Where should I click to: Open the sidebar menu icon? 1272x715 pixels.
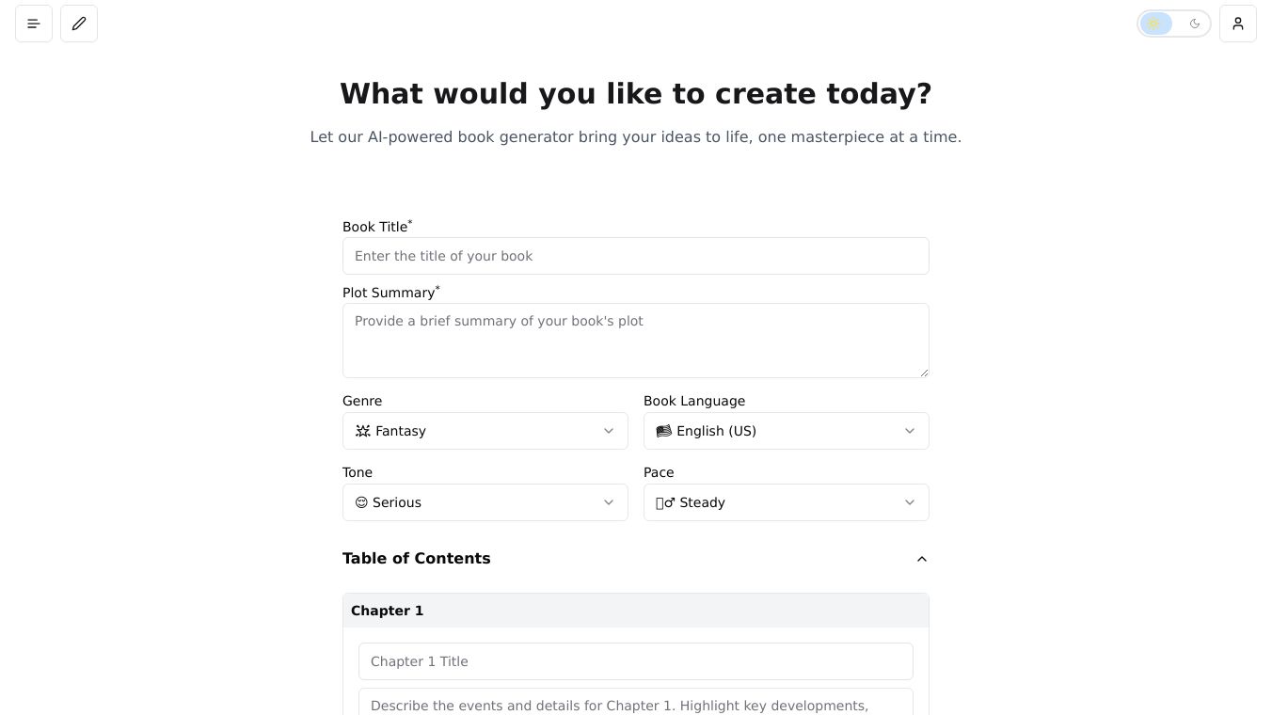34,24
